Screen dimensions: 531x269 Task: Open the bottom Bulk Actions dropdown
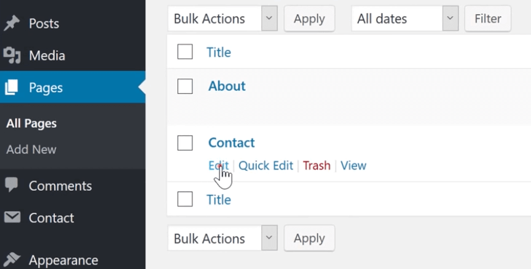(x=222, y=238)
